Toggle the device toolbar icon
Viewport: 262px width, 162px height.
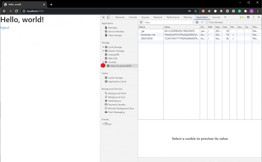coord(108,17)
